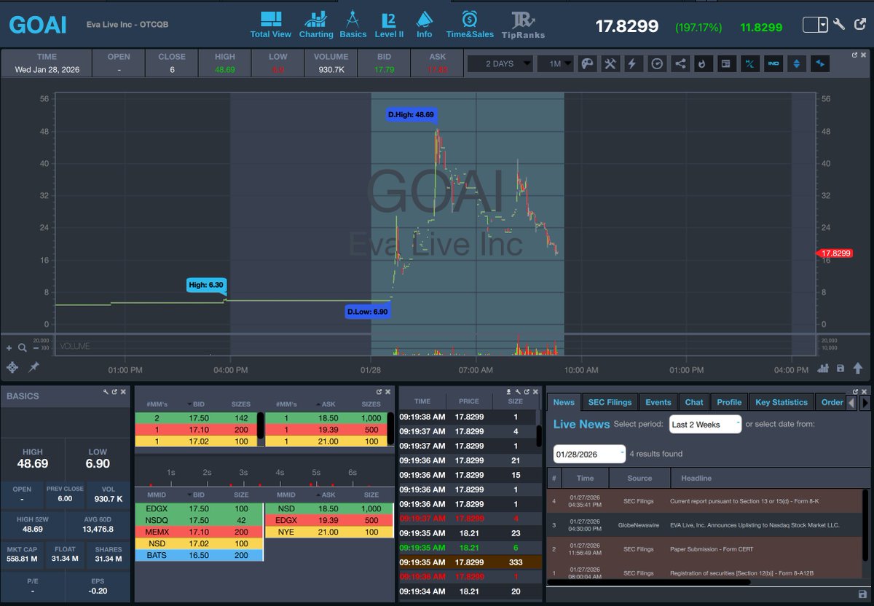Open the chart color palette icon

[x=586, y=64]
